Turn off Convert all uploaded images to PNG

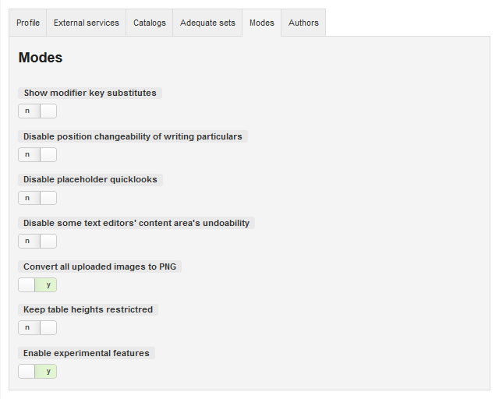(37, 284)
